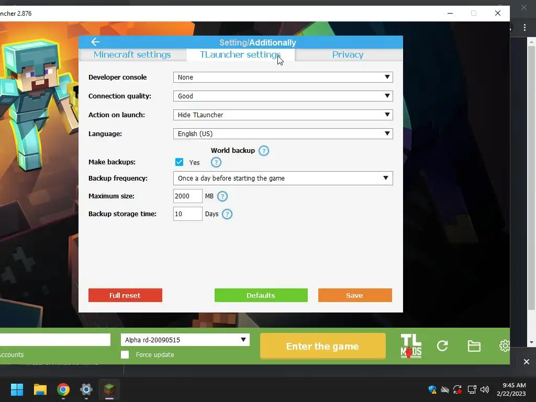Viewport: 536px width, 402px height.
Task: Click the Maximum size input field
Action: tap(188, 196)
